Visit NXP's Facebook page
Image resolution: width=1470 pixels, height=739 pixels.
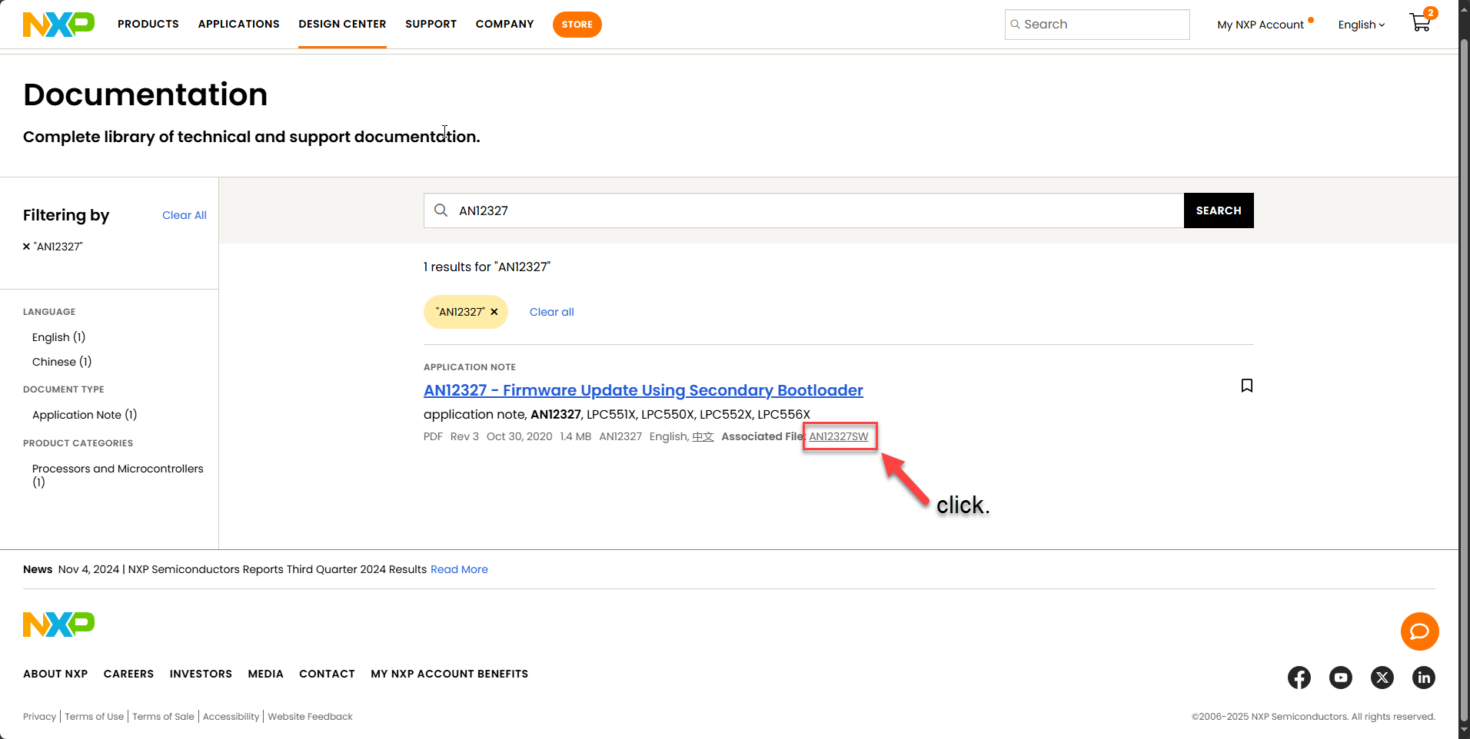coord(1299,678)
